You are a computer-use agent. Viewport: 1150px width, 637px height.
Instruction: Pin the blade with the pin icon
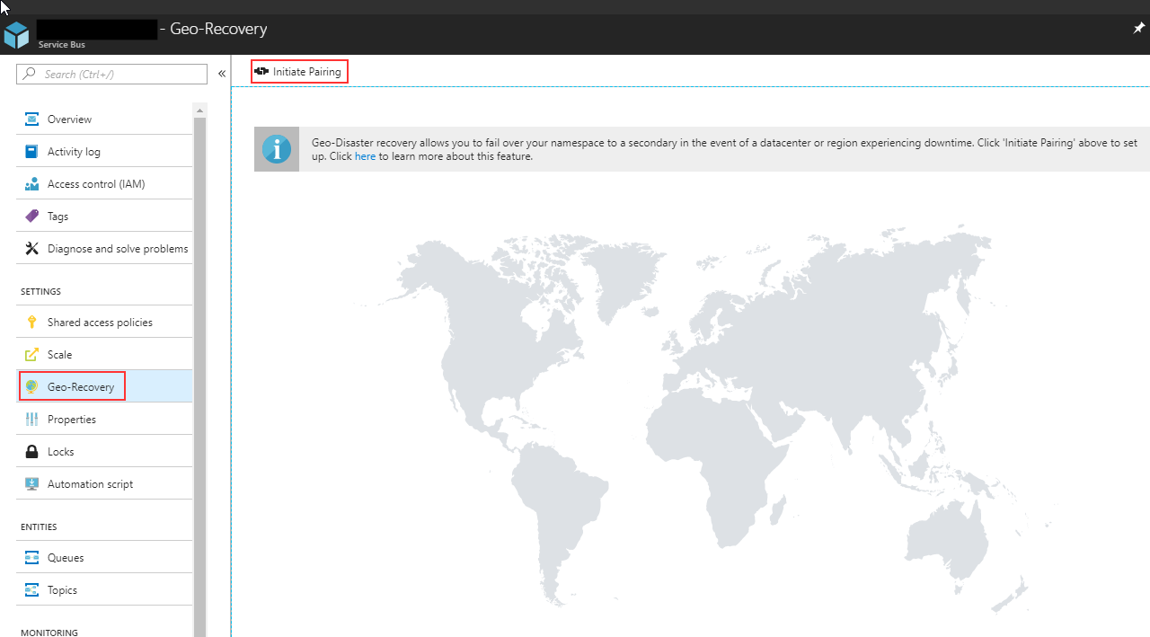[x=1139, y=29]
